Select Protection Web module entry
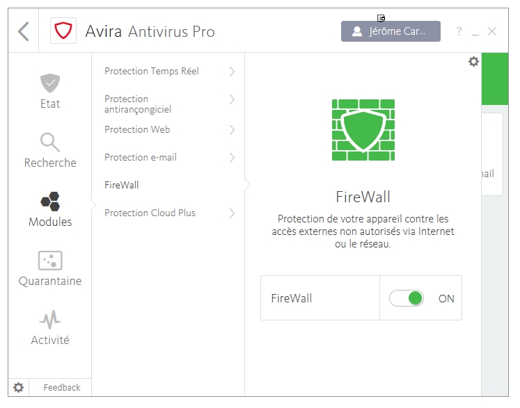Image resolution: width=520 pixels, height=408 pixels. (137, 129)
